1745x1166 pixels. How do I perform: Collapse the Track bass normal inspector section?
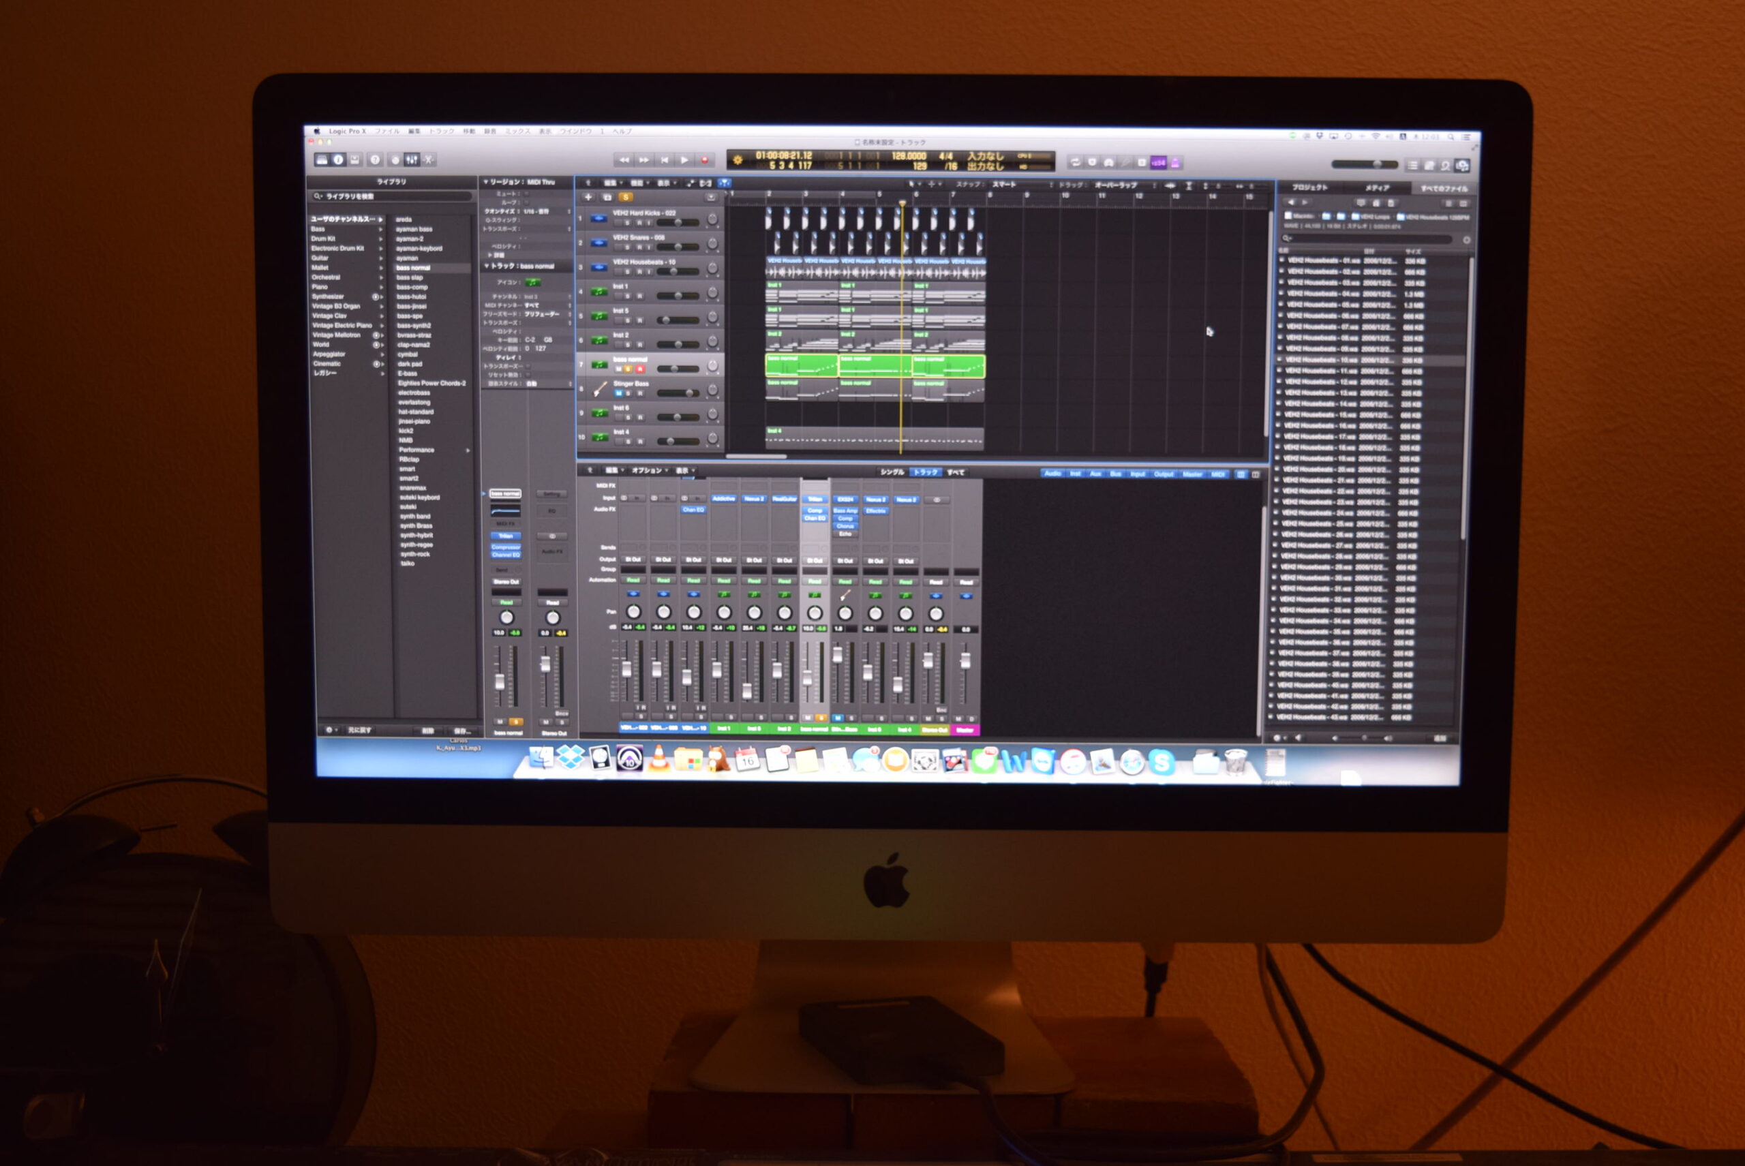(487, 266)
